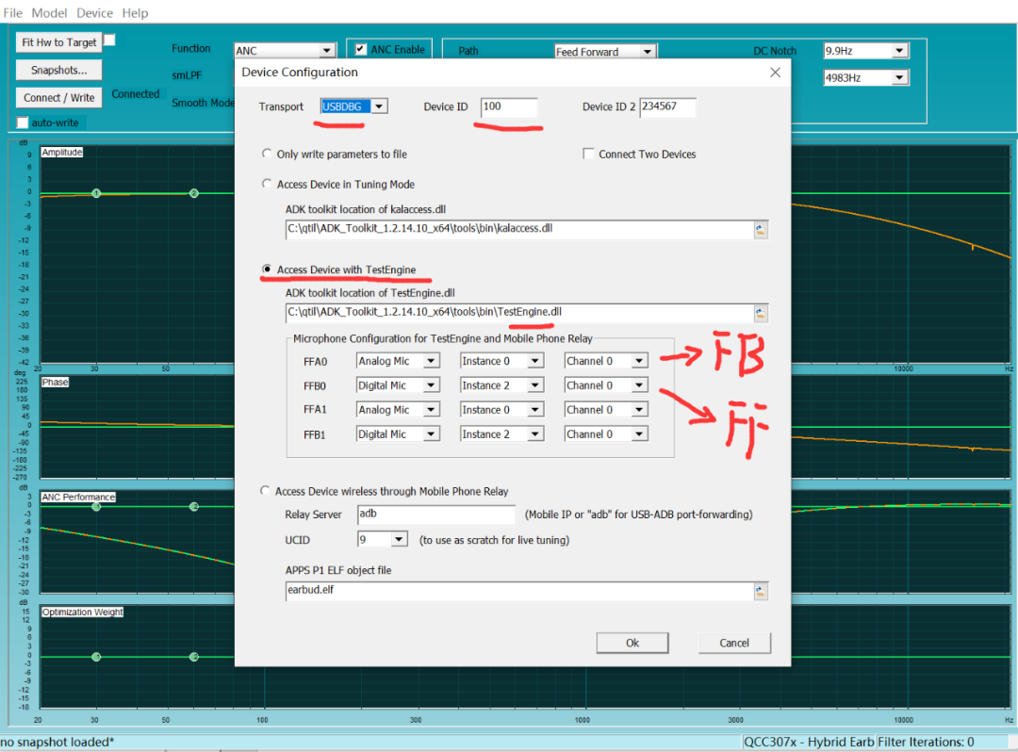Click the kalaccess.dll path field
The image size is (1018, 752).
point(519,229)
